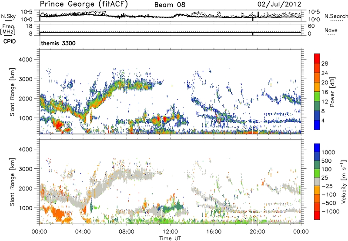Click the 'Time UT' axis label
Image resolution: width=348 pixels, height=241 pixels.
click(170, 238)
